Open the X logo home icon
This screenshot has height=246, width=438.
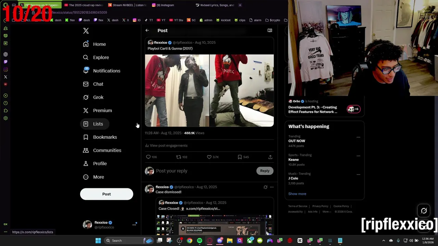pos(86,31)
